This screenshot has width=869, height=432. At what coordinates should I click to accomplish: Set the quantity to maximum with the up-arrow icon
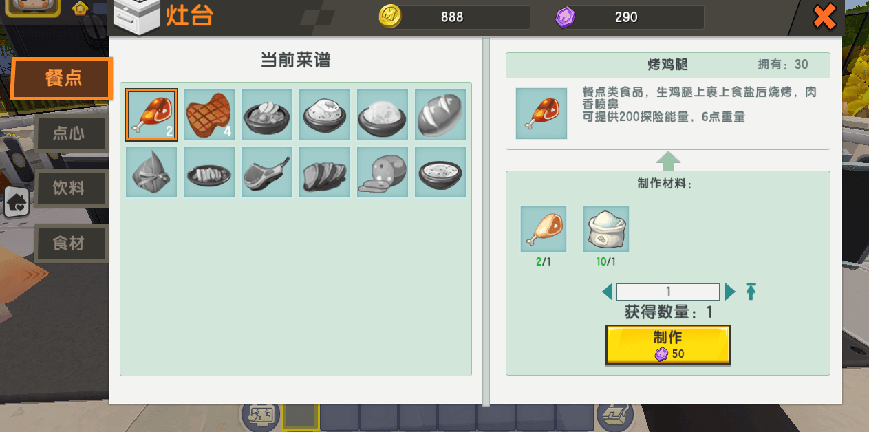click(751, 292)
